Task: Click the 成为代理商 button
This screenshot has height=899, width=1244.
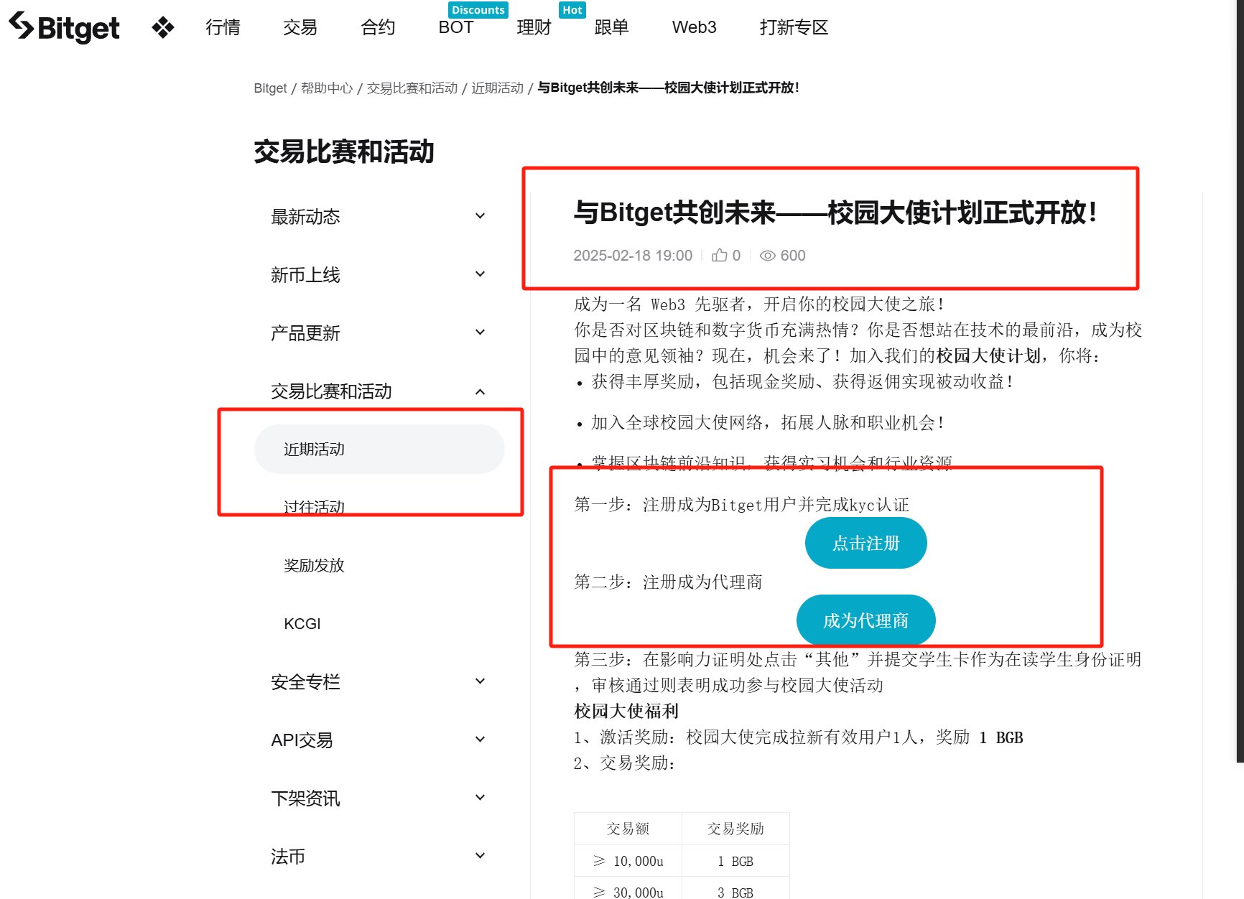Action: pyautogui.click(x=865, y=620)
